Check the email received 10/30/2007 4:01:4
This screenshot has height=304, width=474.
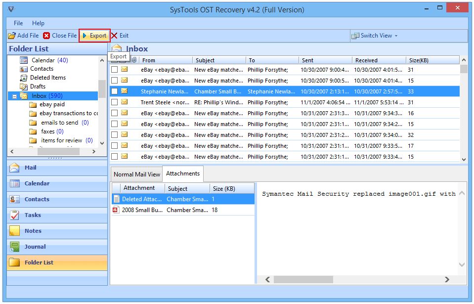click(114, 81)
